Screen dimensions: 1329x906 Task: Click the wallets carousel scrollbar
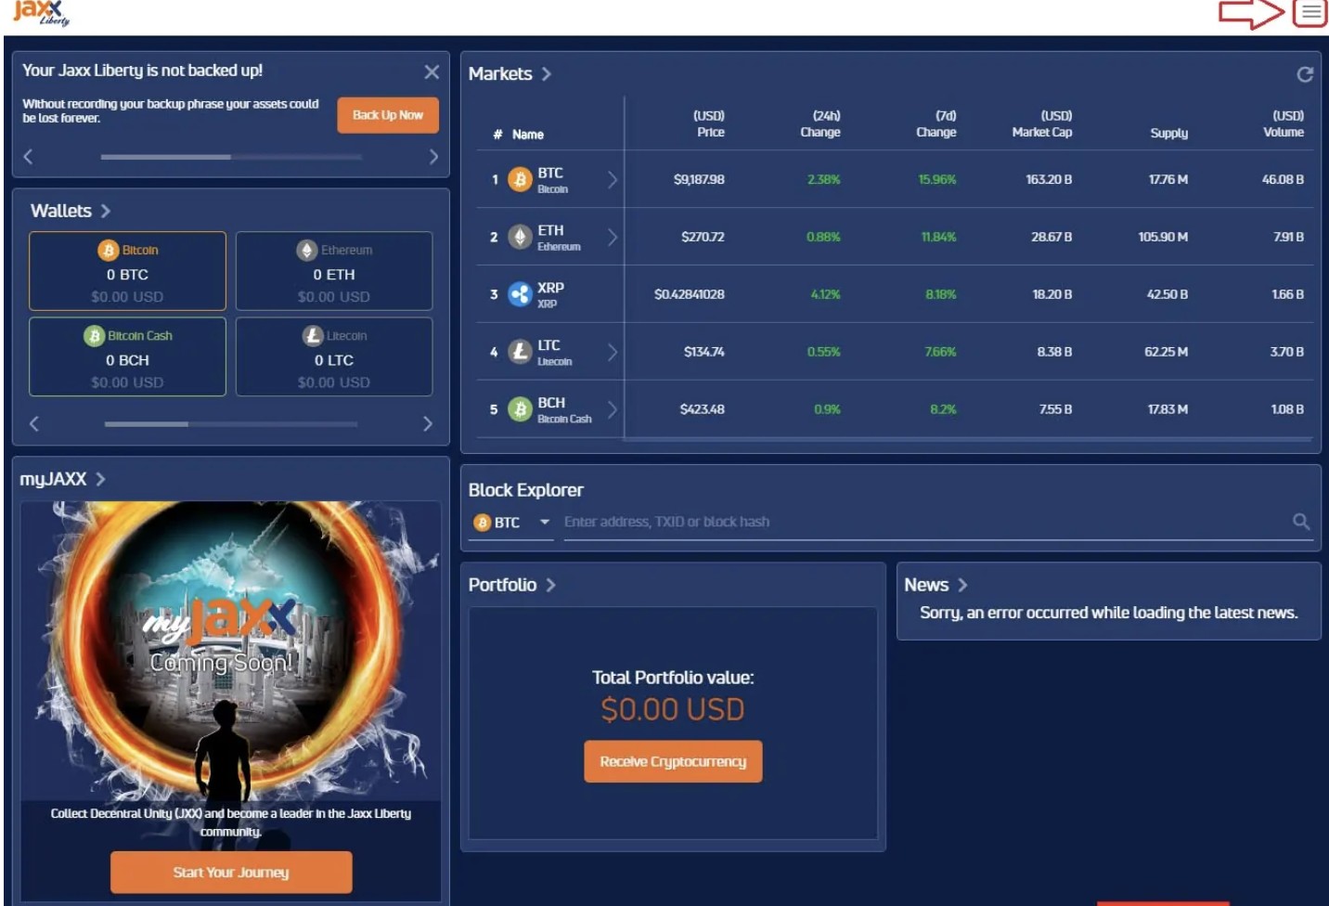coord(231,424)
